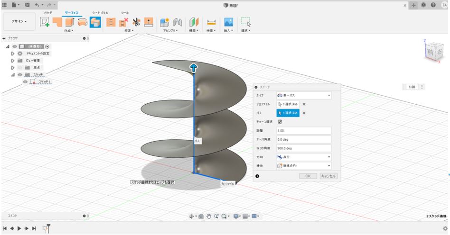This screenshot has width=450, height=235.
Task: Select the surface Patch tool
Action: pos(57,22)
